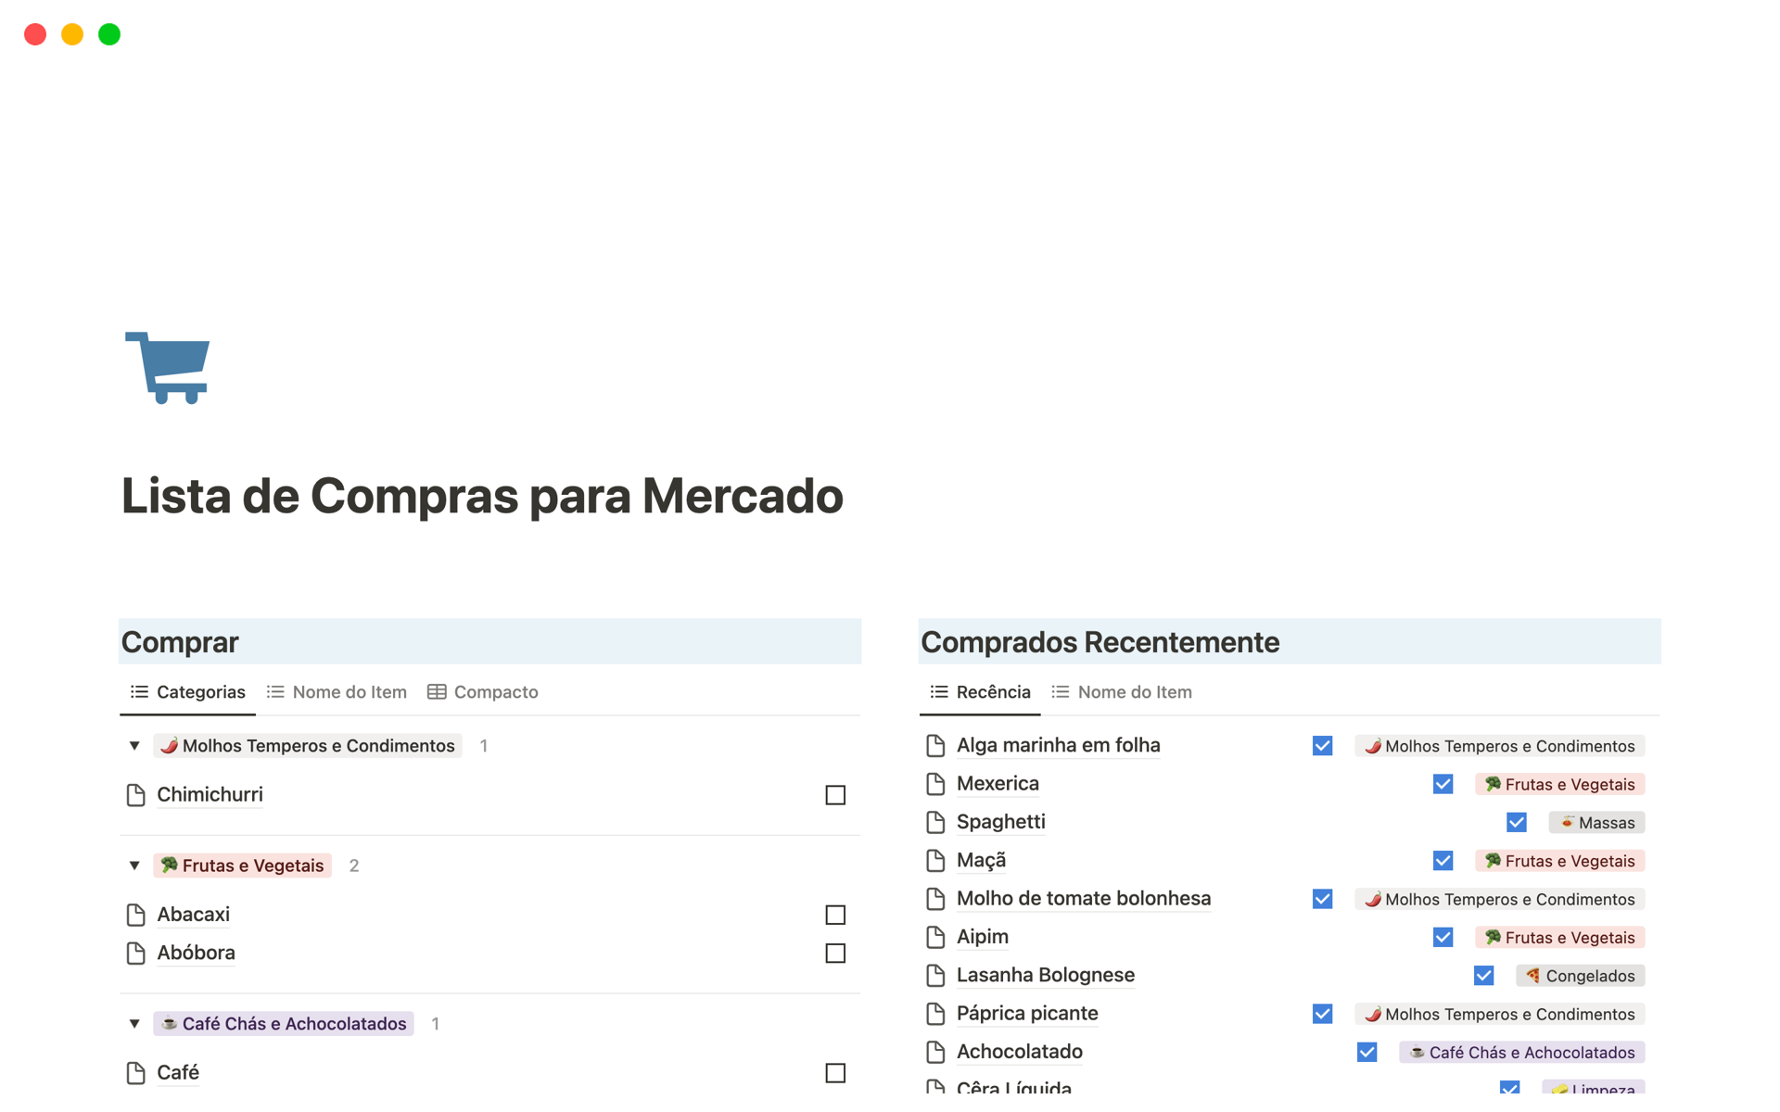Click the document icon next to Chimichurri
The width and height of the screenshot is (1780, 1112).
tap(136, 794)
